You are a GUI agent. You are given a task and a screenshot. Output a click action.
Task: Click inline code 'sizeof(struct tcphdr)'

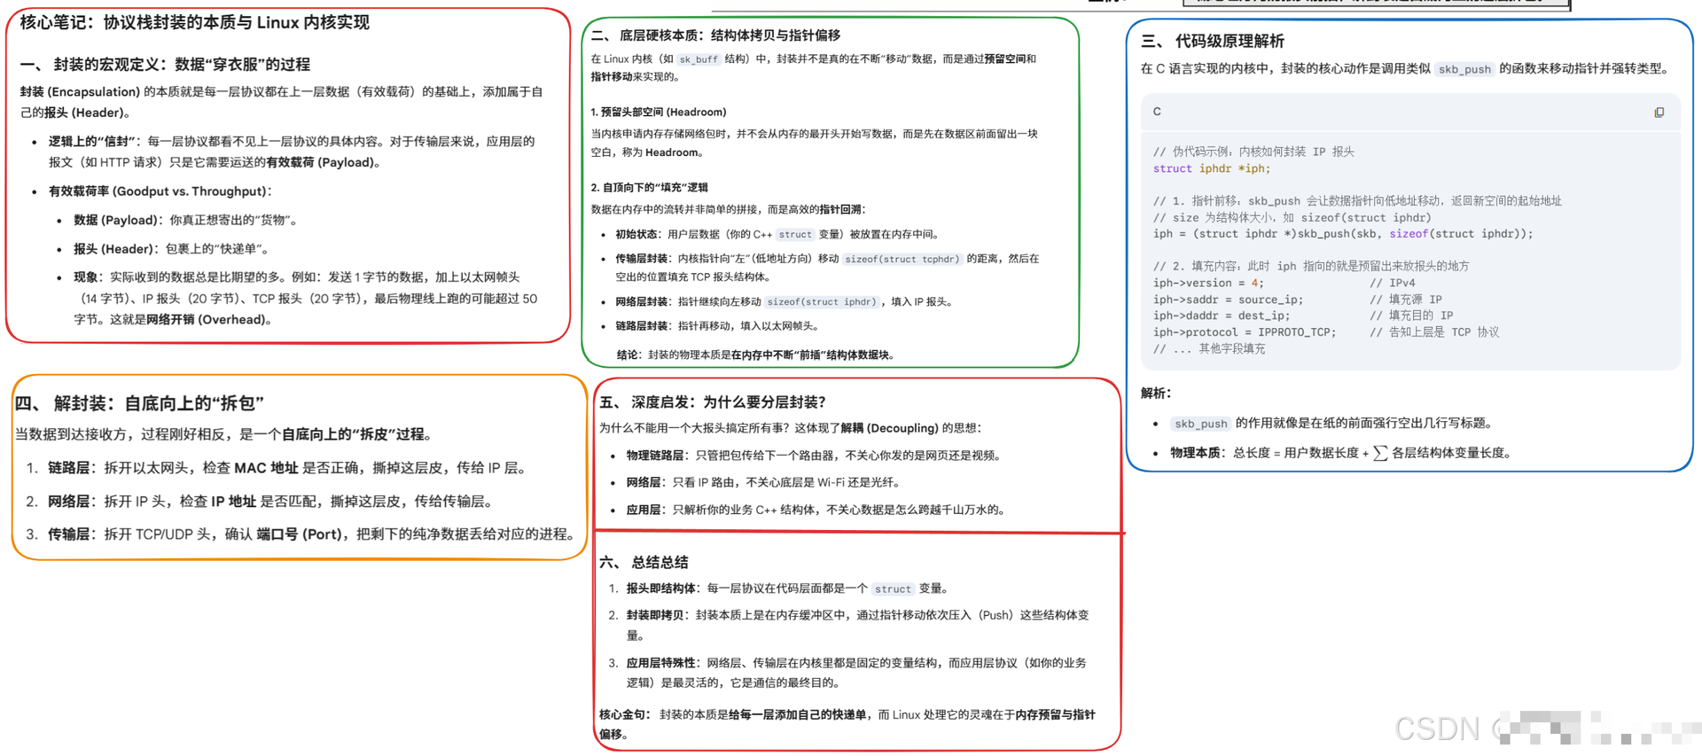point(902,260)
